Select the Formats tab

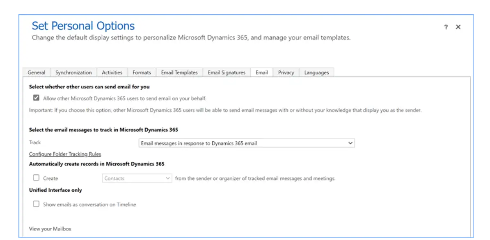tap(142, 72)
